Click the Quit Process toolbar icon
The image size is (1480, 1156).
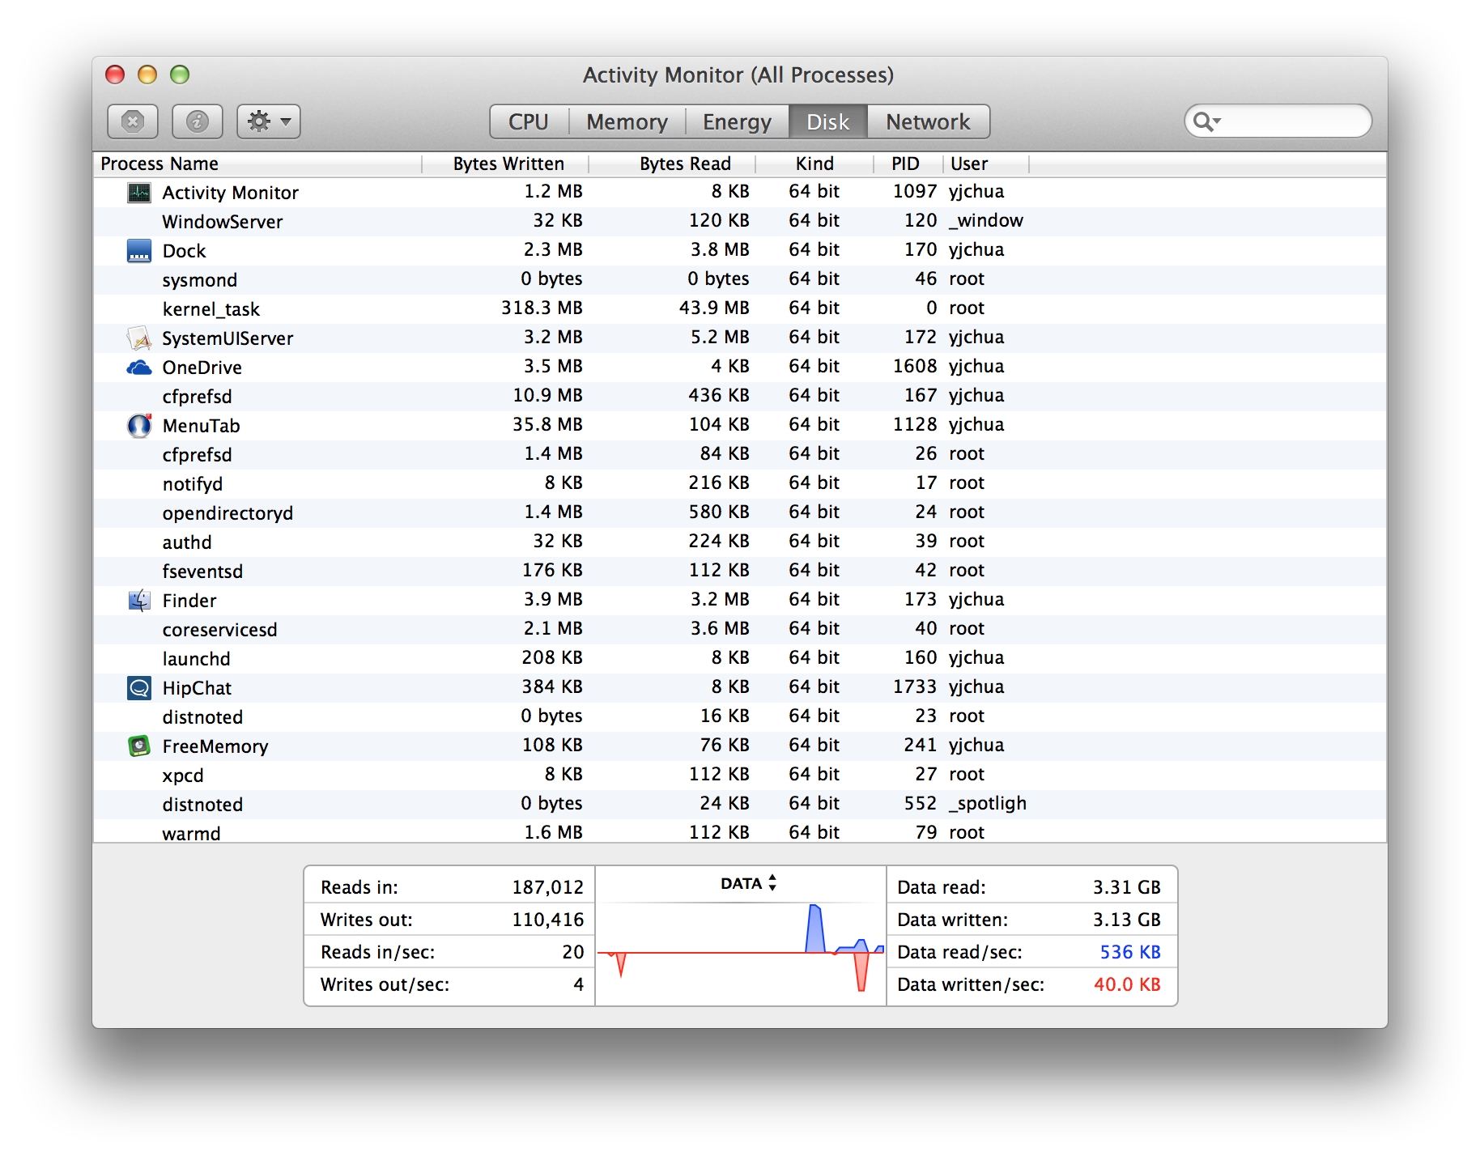[x=133, y=121]
